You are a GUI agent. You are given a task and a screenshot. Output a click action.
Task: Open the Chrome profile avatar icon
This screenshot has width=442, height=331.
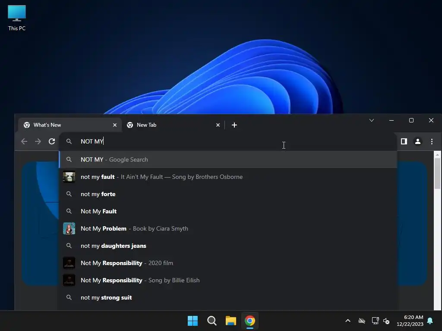point(418,141)
